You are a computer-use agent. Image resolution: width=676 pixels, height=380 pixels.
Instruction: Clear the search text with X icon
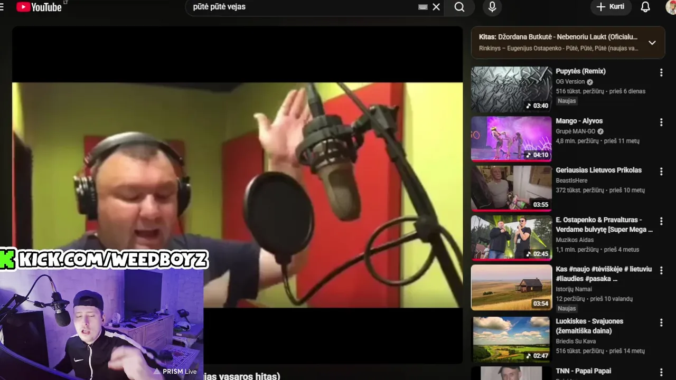click(x=436, y=7)
